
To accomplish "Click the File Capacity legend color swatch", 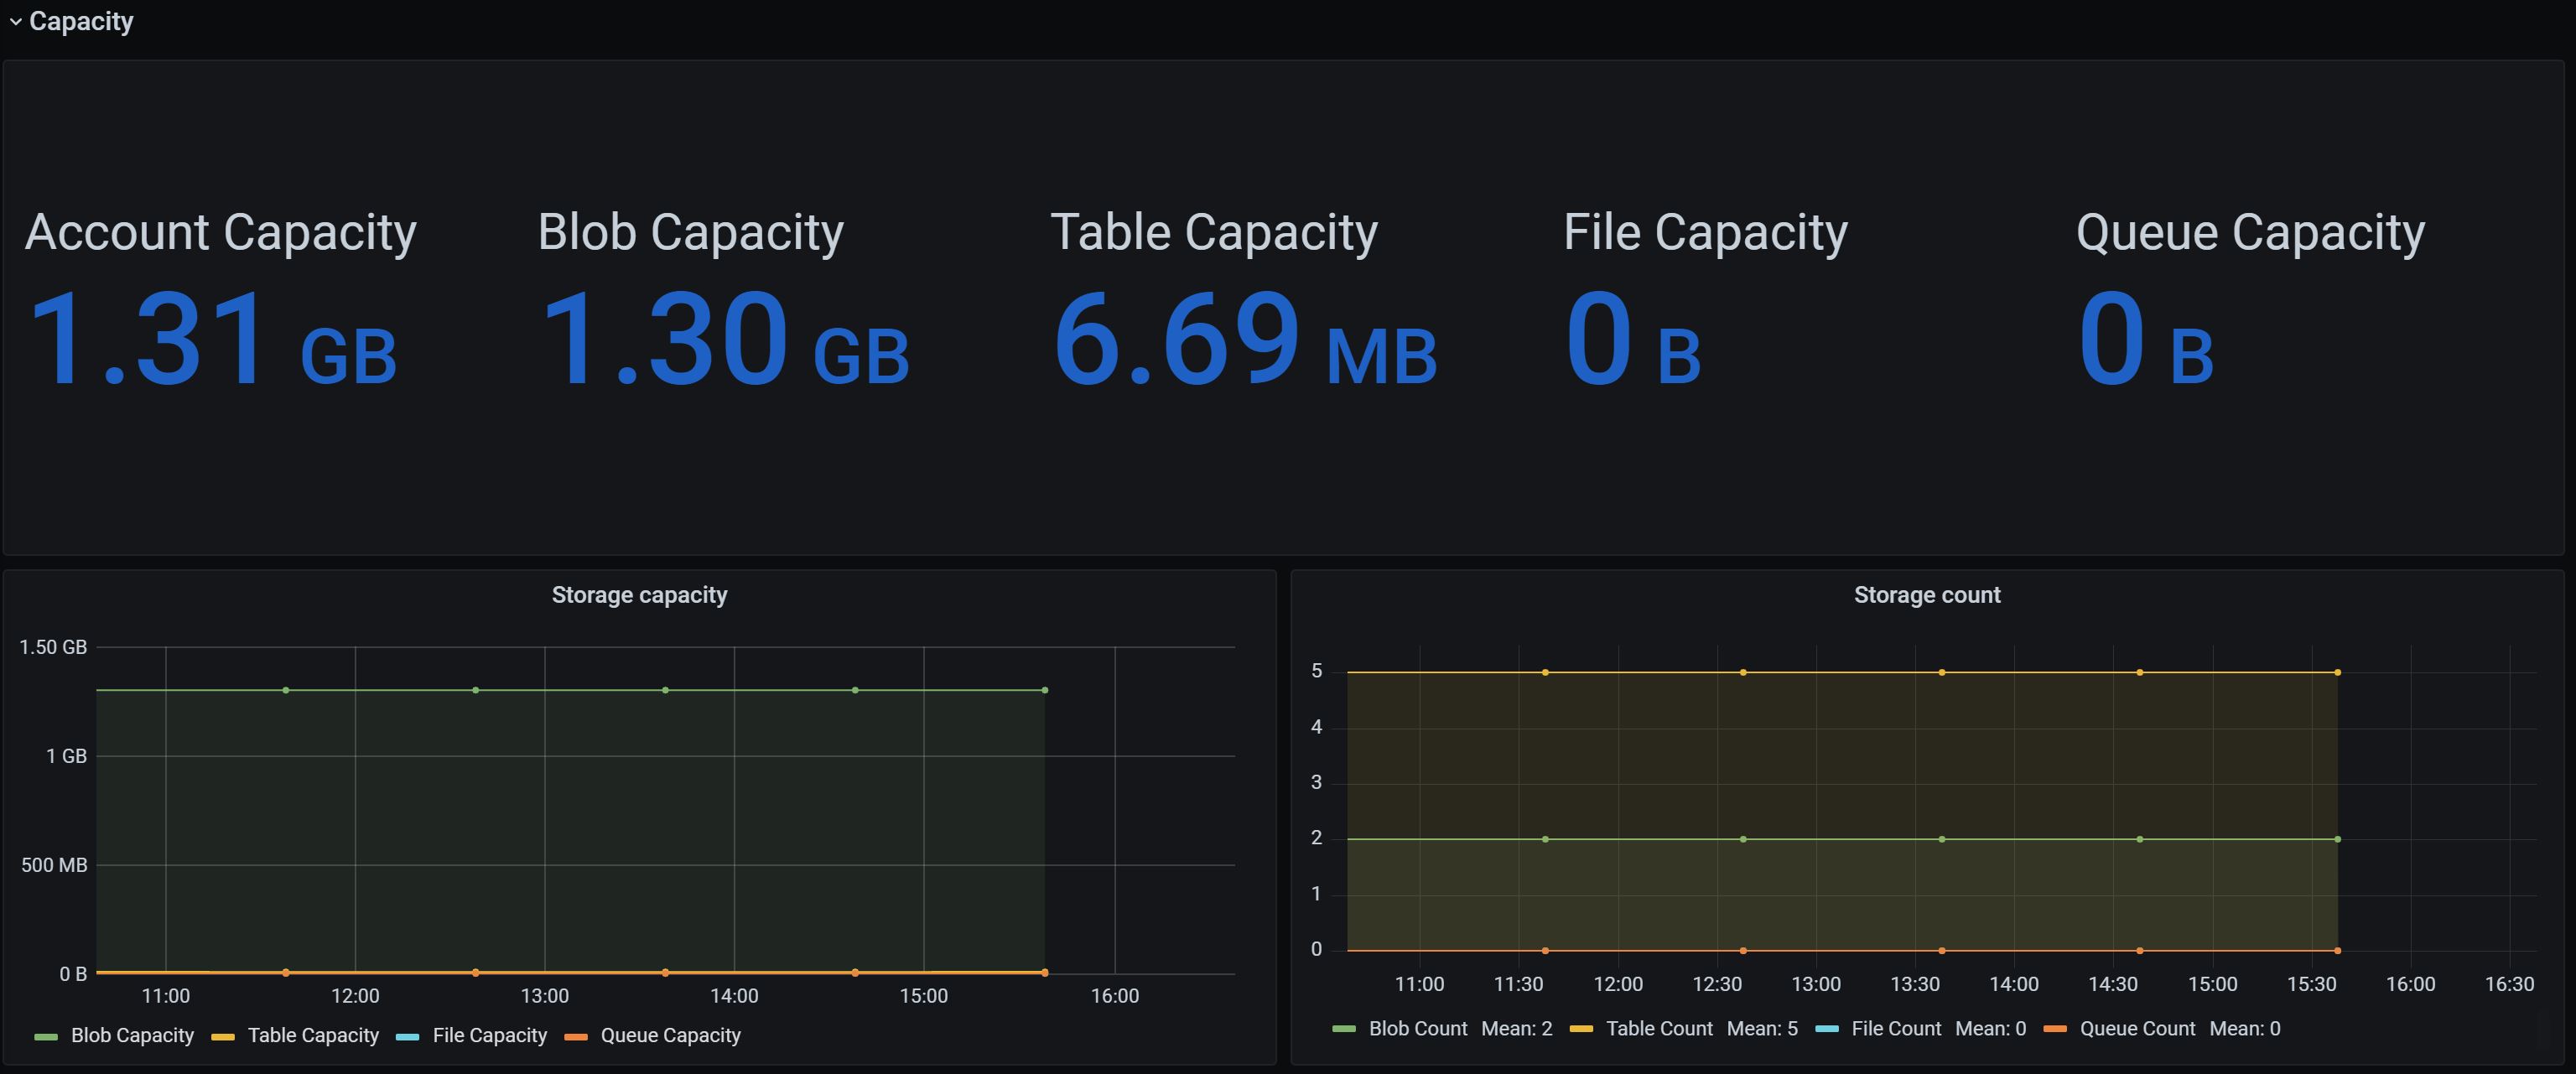I will point(408,1037).
